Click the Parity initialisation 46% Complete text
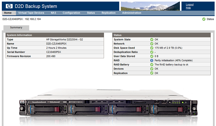This screenshot has width=216, height=126. [173, 61]
